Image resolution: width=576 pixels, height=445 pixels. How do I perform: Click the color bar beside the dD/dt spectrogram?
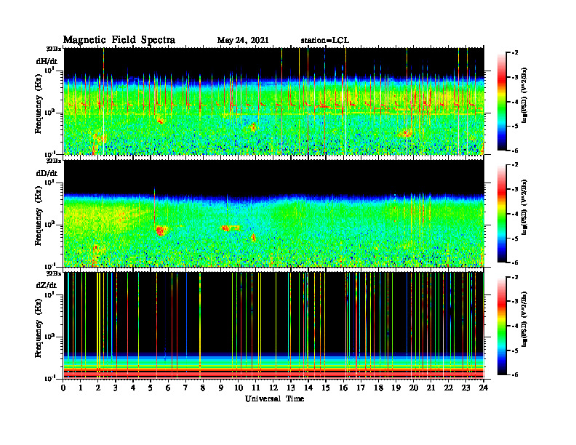tap(502, 214)
